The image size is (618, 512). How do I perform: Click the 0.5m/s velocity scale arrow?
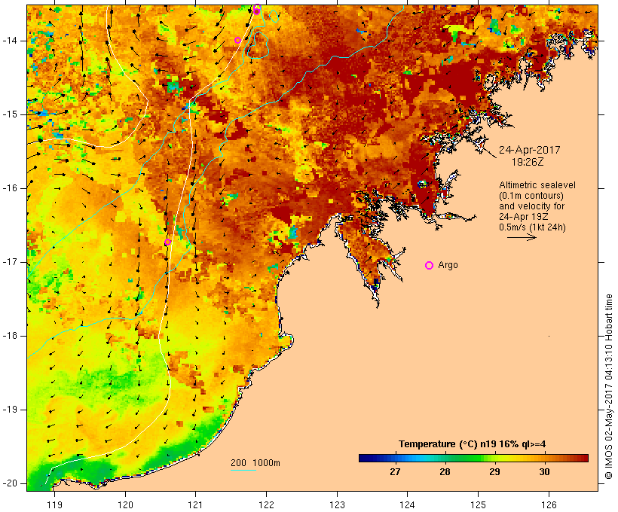[x=522, y=237]
